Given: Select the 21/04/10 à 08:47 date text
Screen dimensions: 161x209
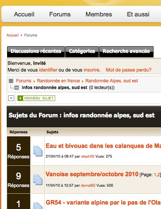Looking at the screenshot, I should pyautogui.click(x=60, y=156).
